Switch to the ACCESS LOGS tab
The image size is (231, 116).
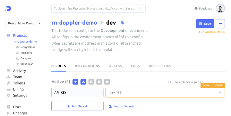pyautogui.click(x=160, y=66)
